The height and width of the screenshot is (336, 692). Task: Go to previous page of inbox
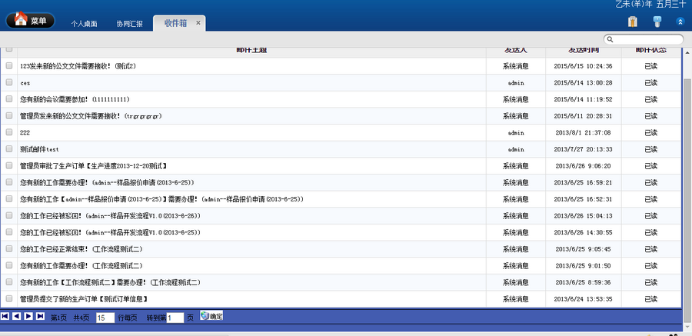(17, 316)
